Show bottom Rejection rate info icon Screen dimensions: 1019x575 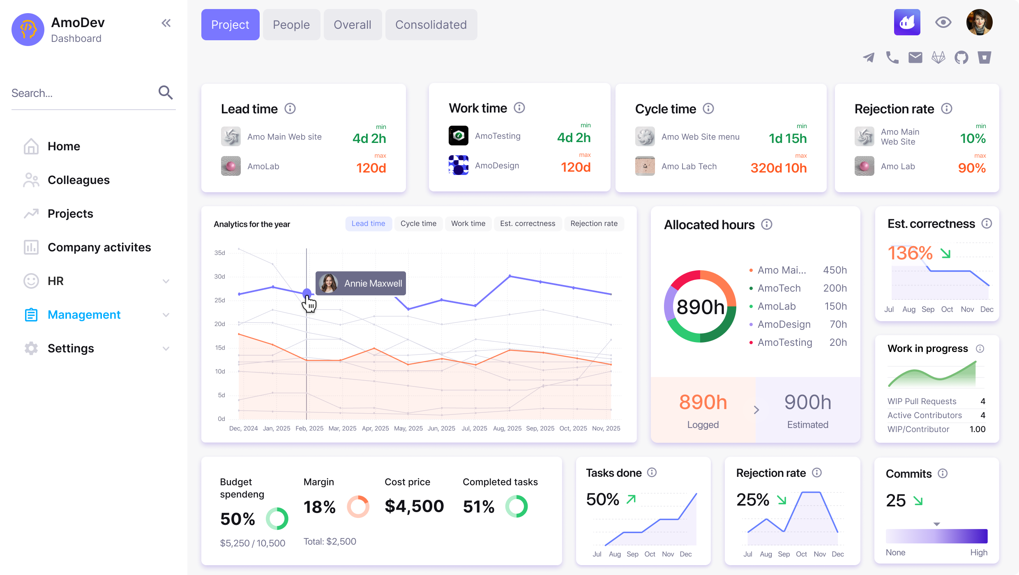[817, 473]
